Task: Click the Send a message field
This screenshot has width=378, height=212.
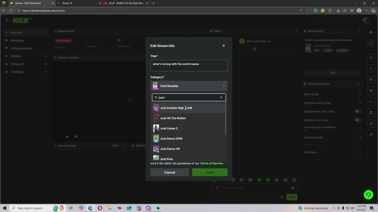Action: 255,188
